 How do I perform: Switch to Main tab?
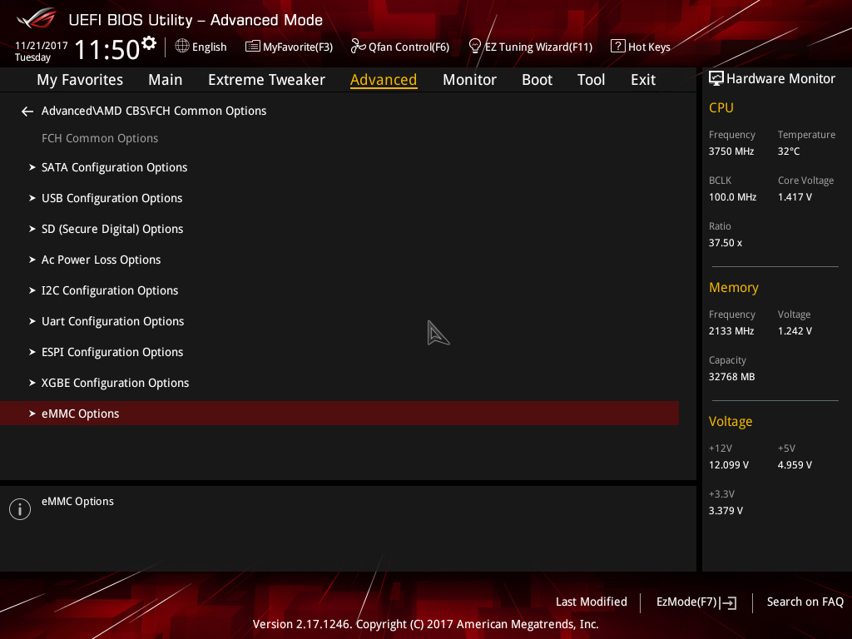tap(166, 80)
